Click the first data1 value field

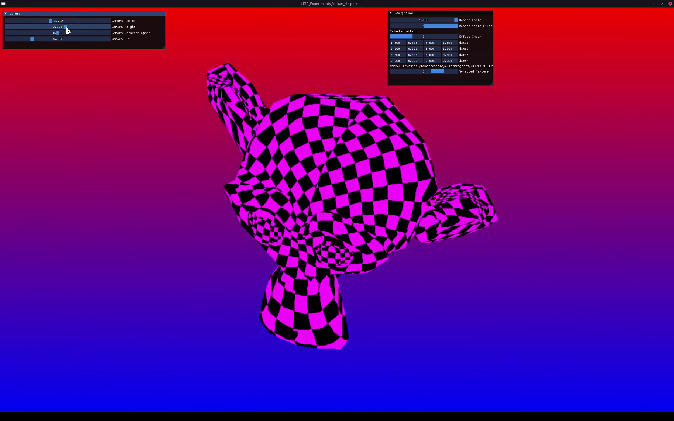pos(397,43)
